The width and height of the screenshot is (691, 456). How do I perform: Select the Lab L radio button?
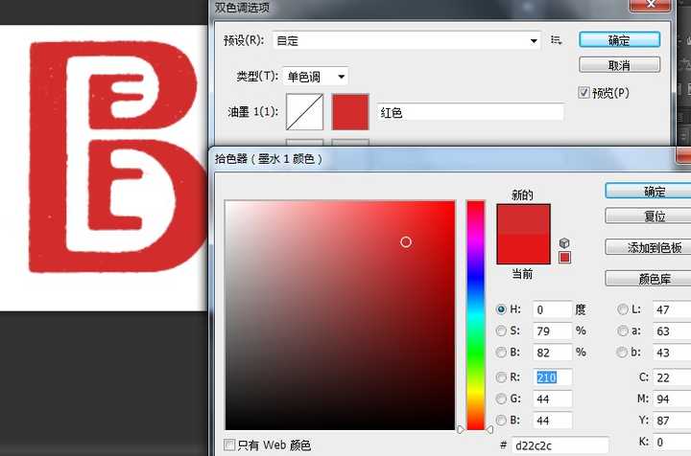622,309
